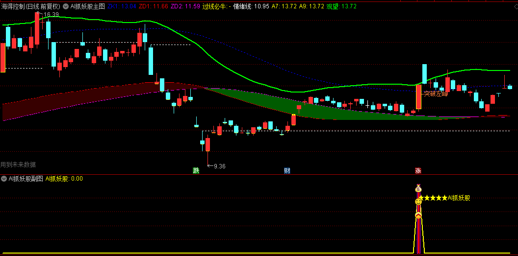Click the orange up-arrow signal icon
The height and width of the screenshot is (256, 518).
(418, 215)
